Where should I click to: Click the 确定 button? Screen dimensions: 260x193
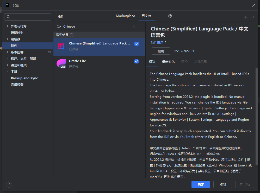coord(201,184)
